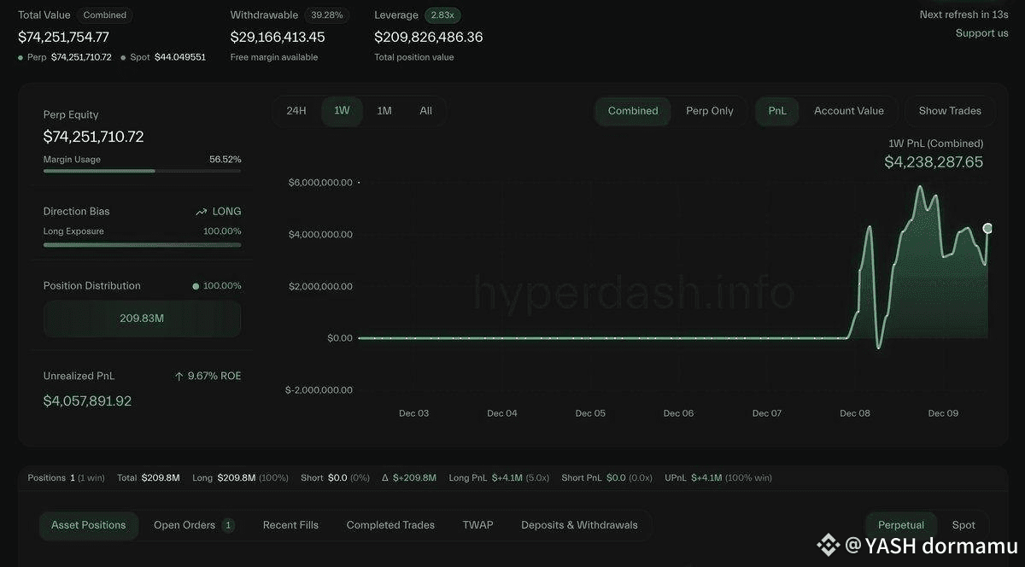Image resolution: width=1025 pixels, height=567 pixels.
Task: Select the Spot market toggle
Action: [x=963, y=525]
